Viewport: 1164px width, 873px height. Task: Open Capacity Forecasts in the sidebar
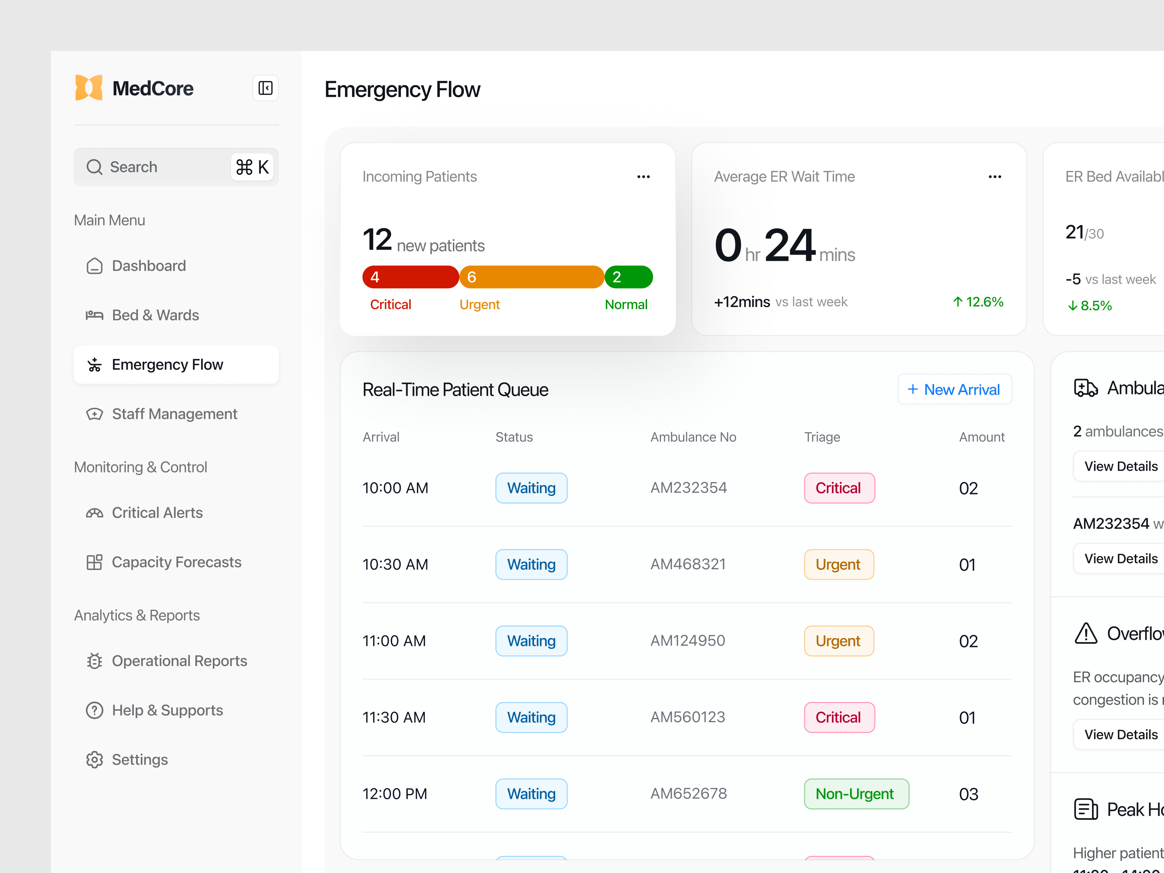(176, 562)
